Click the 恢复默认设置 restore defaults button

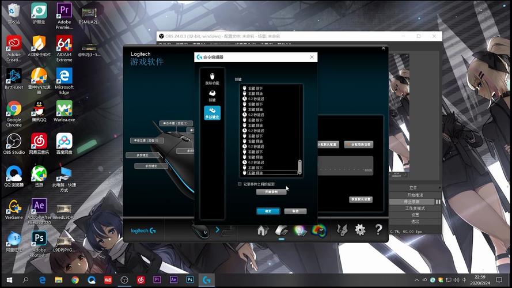click(x=361, y=199)
